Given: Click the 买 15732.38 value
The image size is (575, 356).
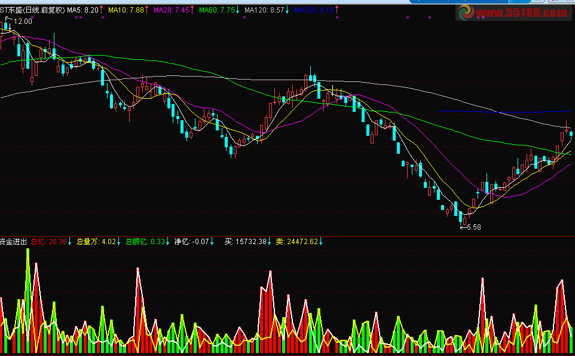Looking at the screenshot, I should 249,242.
